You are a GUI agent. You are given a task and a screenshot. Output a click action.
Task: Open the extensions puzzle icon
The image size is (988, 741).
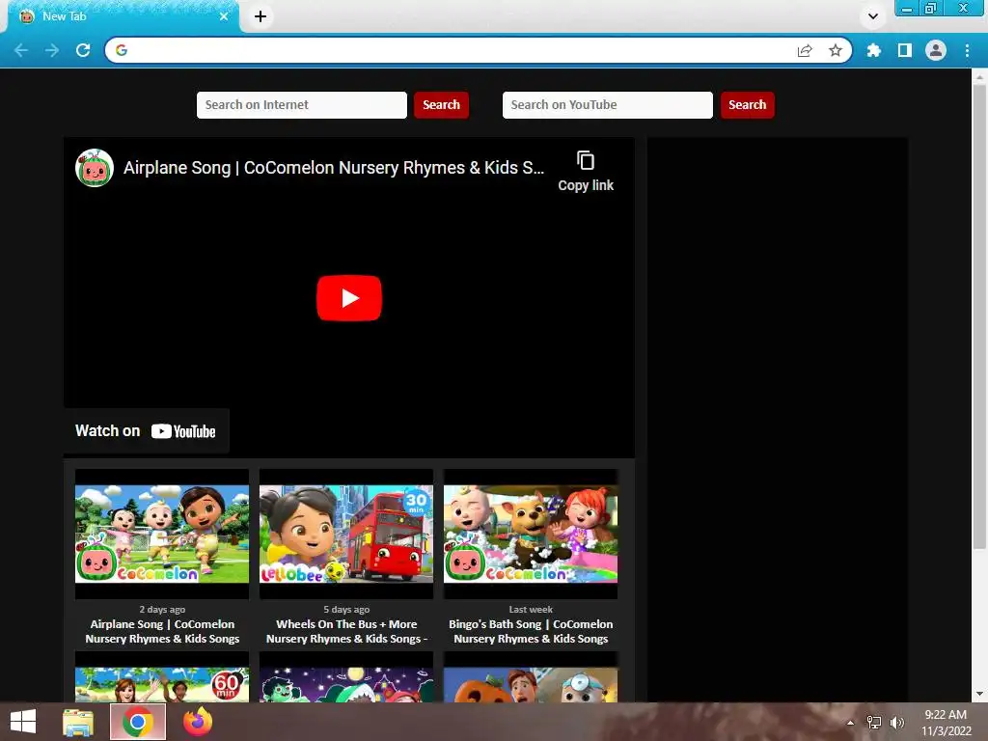click(873, 50)
